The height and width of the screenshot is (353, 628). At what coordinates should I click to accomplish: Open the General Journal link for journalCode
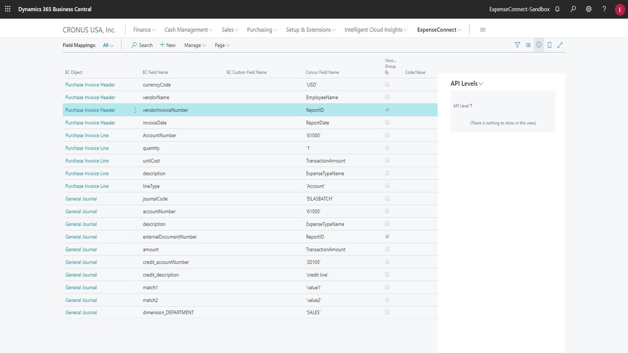click(81, 199)
